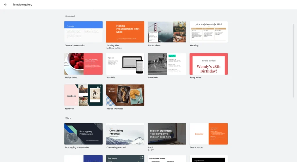Click the Party invite label

tap(195, 78)
